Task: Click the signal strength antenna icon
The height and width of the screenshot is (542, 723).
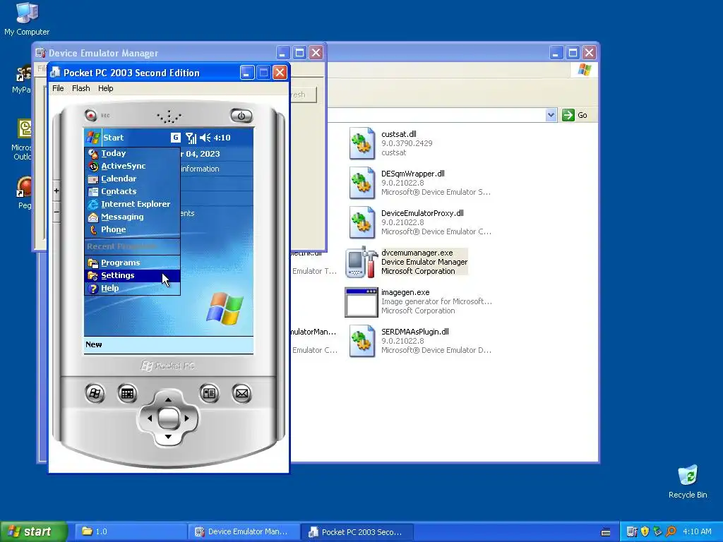Action: click(191, 138)
